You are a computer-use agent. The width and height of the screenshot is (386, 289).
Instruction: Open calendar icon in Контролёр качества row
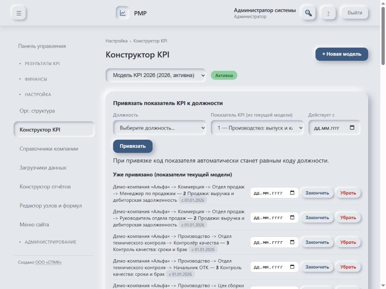click(x=292, y=242)
